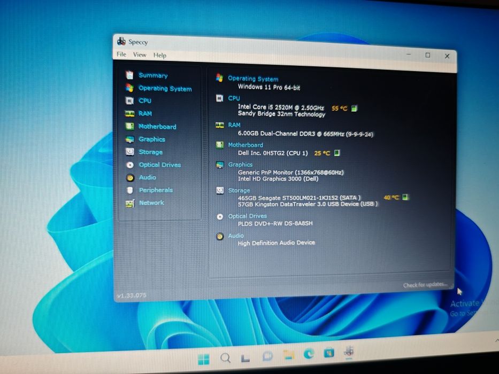Click the Network card icon in sidebar
The image size is (499, 374).
(x=130, y=203)
